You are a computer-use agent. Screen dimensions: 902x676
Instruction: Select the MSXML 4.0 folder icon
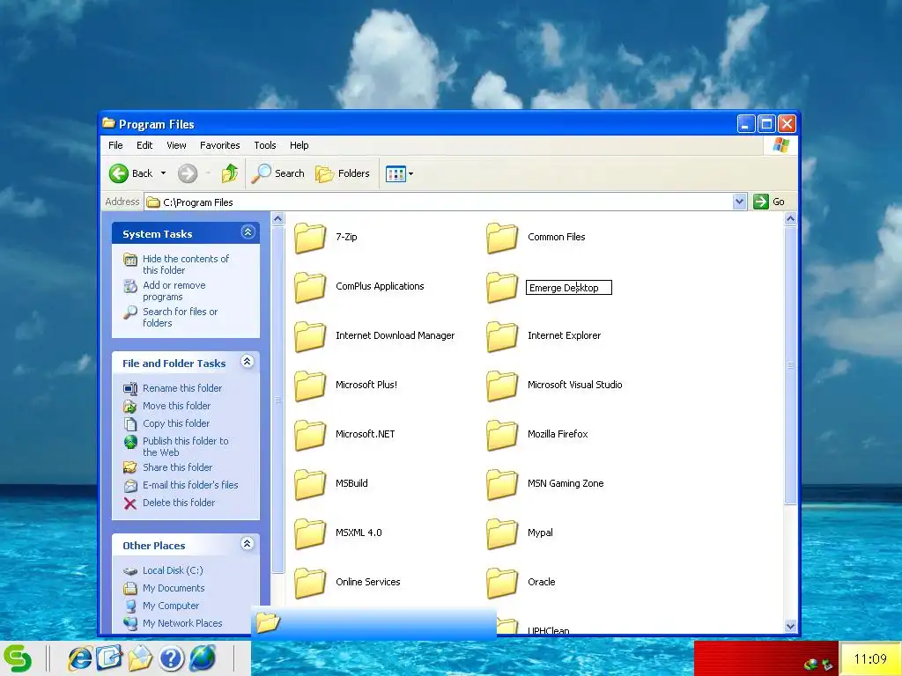310,534
